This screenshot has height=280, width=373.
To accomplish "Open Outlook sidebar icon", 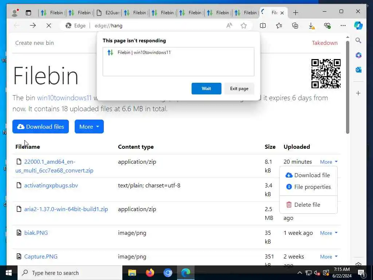I will (x=358, y=70).
